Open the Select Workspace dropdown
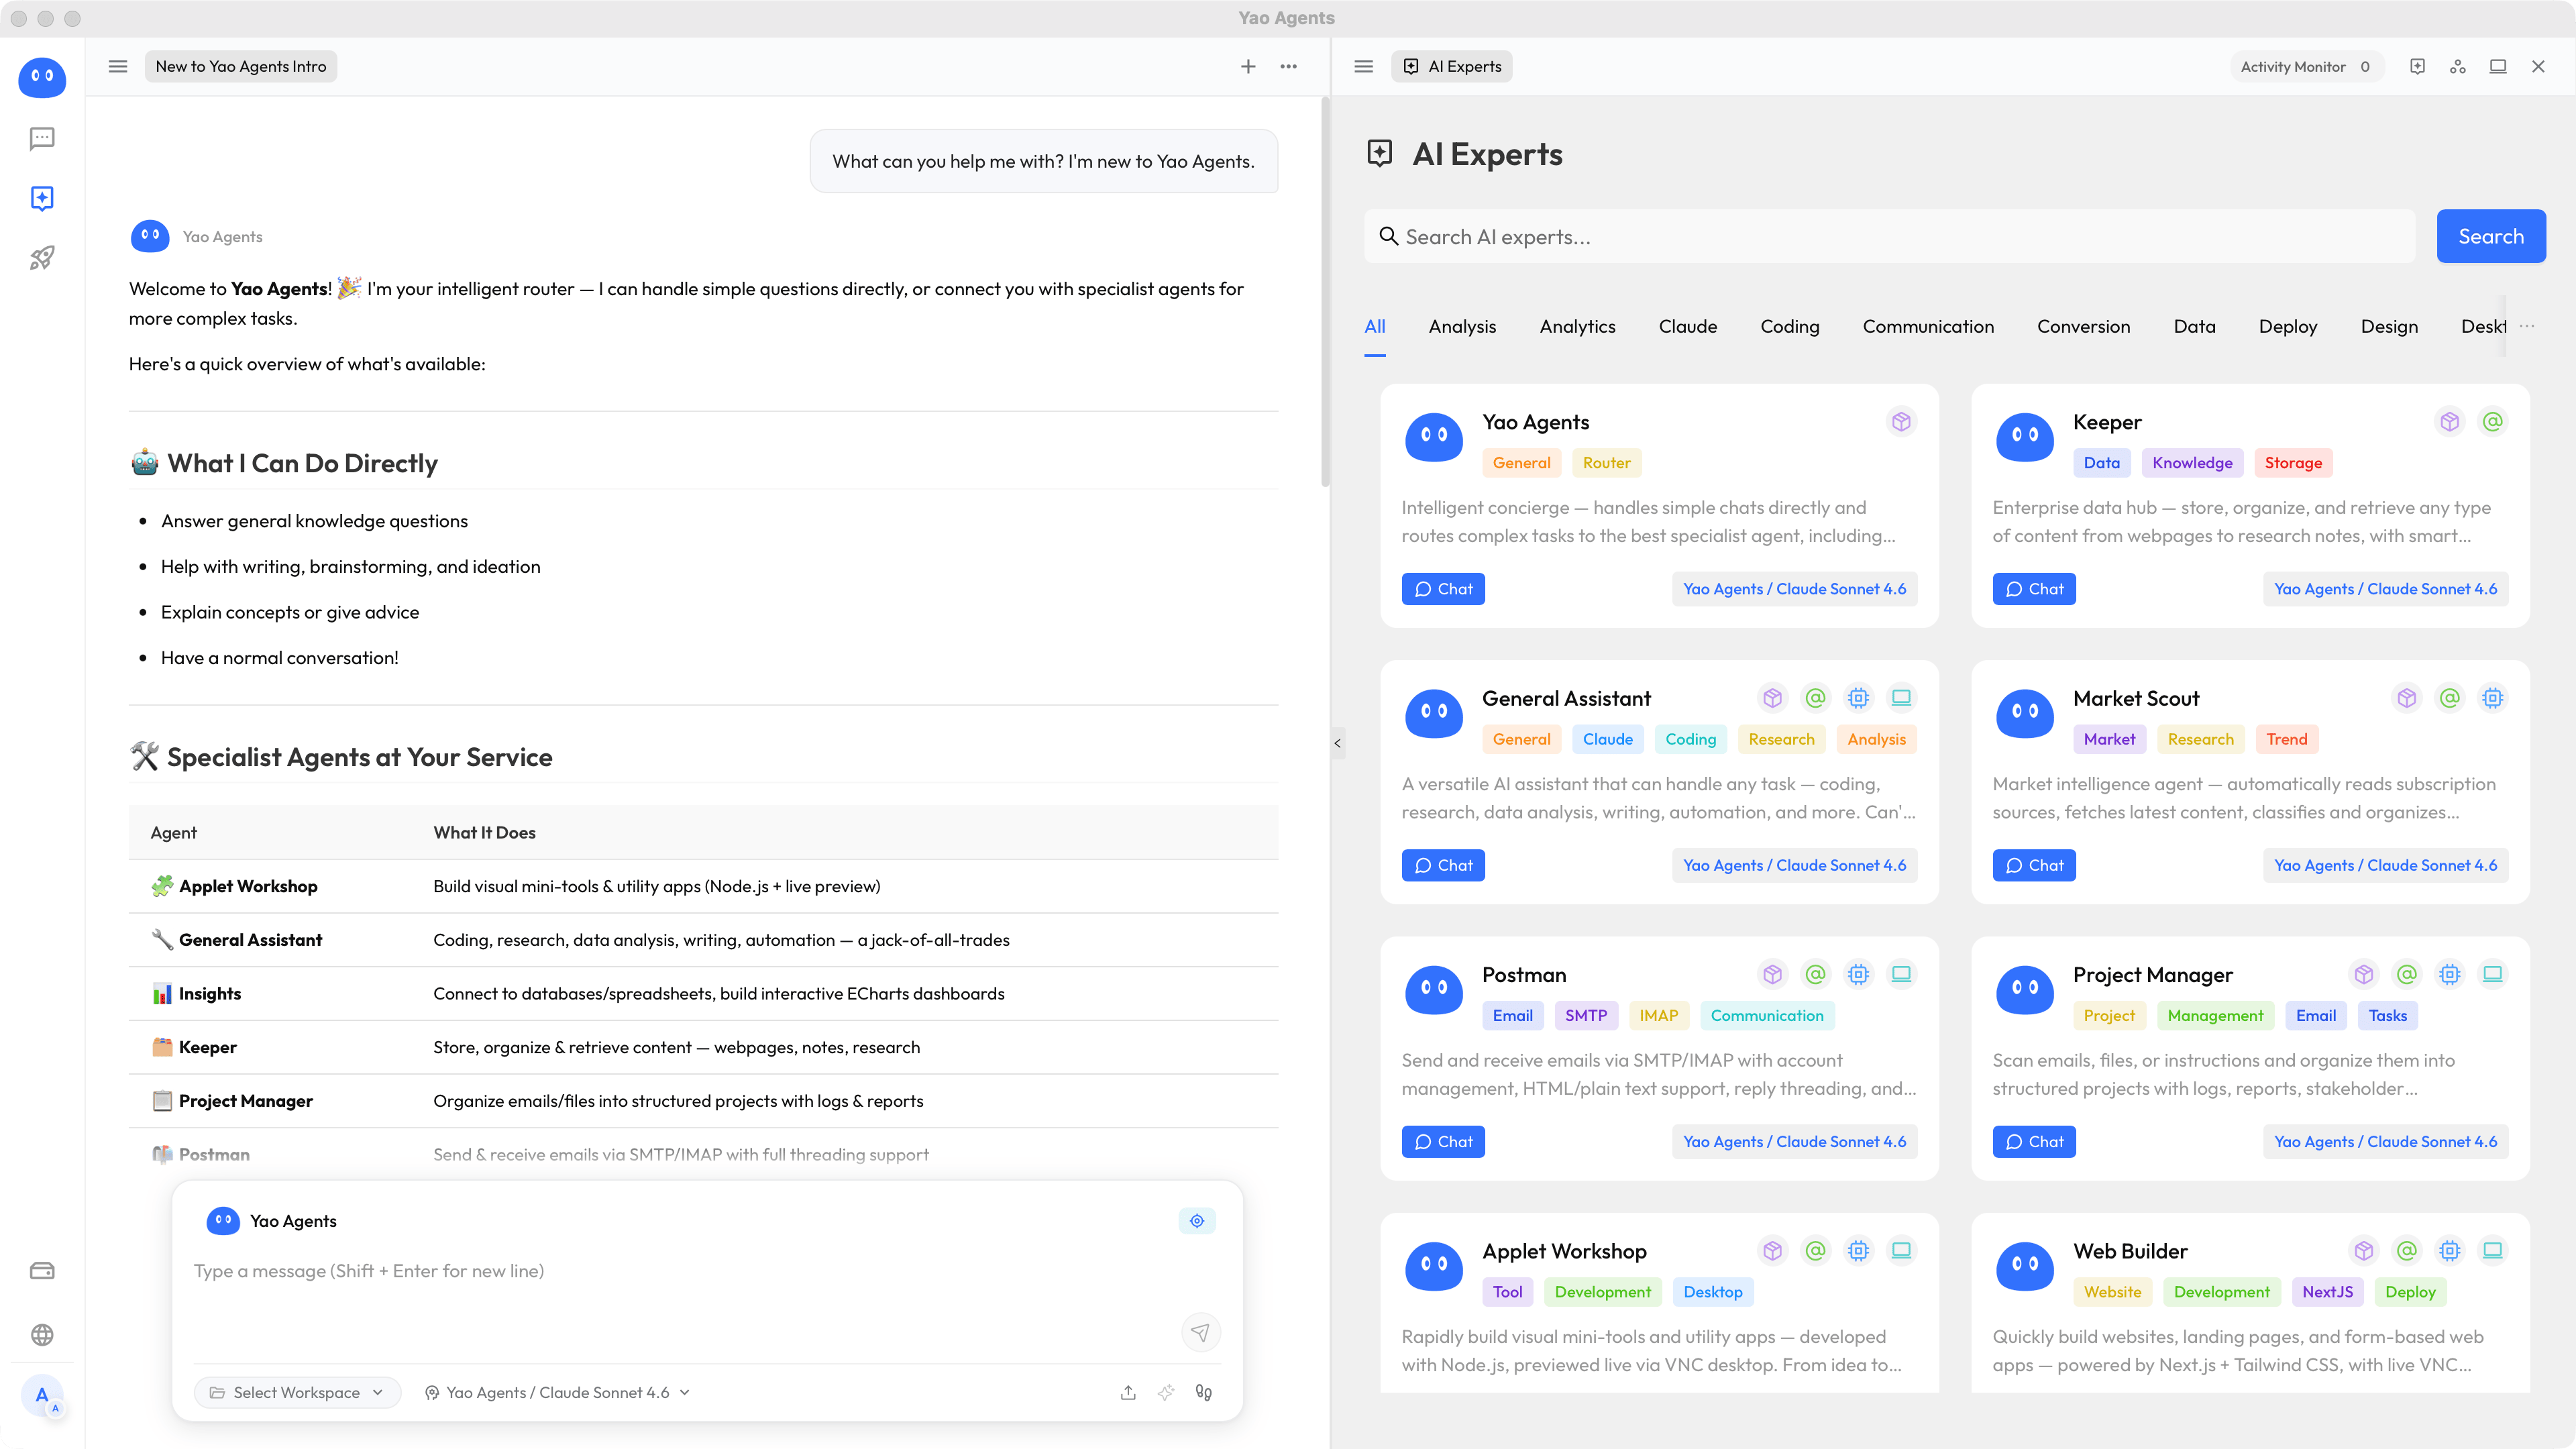The image size is (2576, 1449). 297,1392
